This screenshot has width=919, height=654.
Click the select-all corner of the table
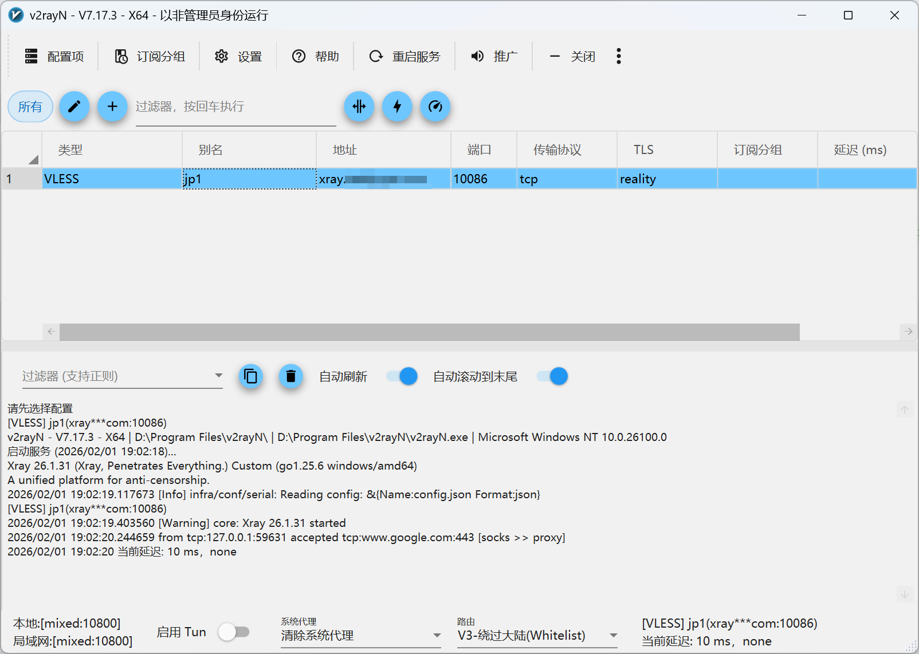pos(22,150)
